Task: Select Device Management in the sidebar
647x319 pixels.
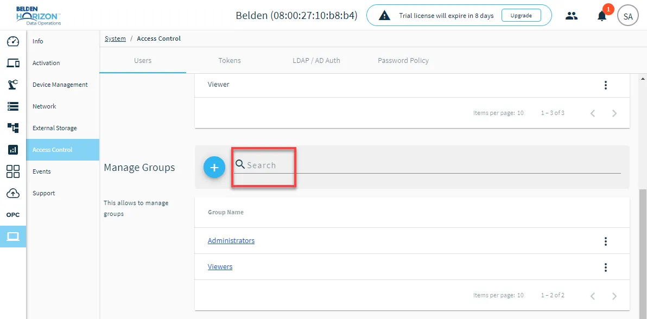Action: (63, 85)
